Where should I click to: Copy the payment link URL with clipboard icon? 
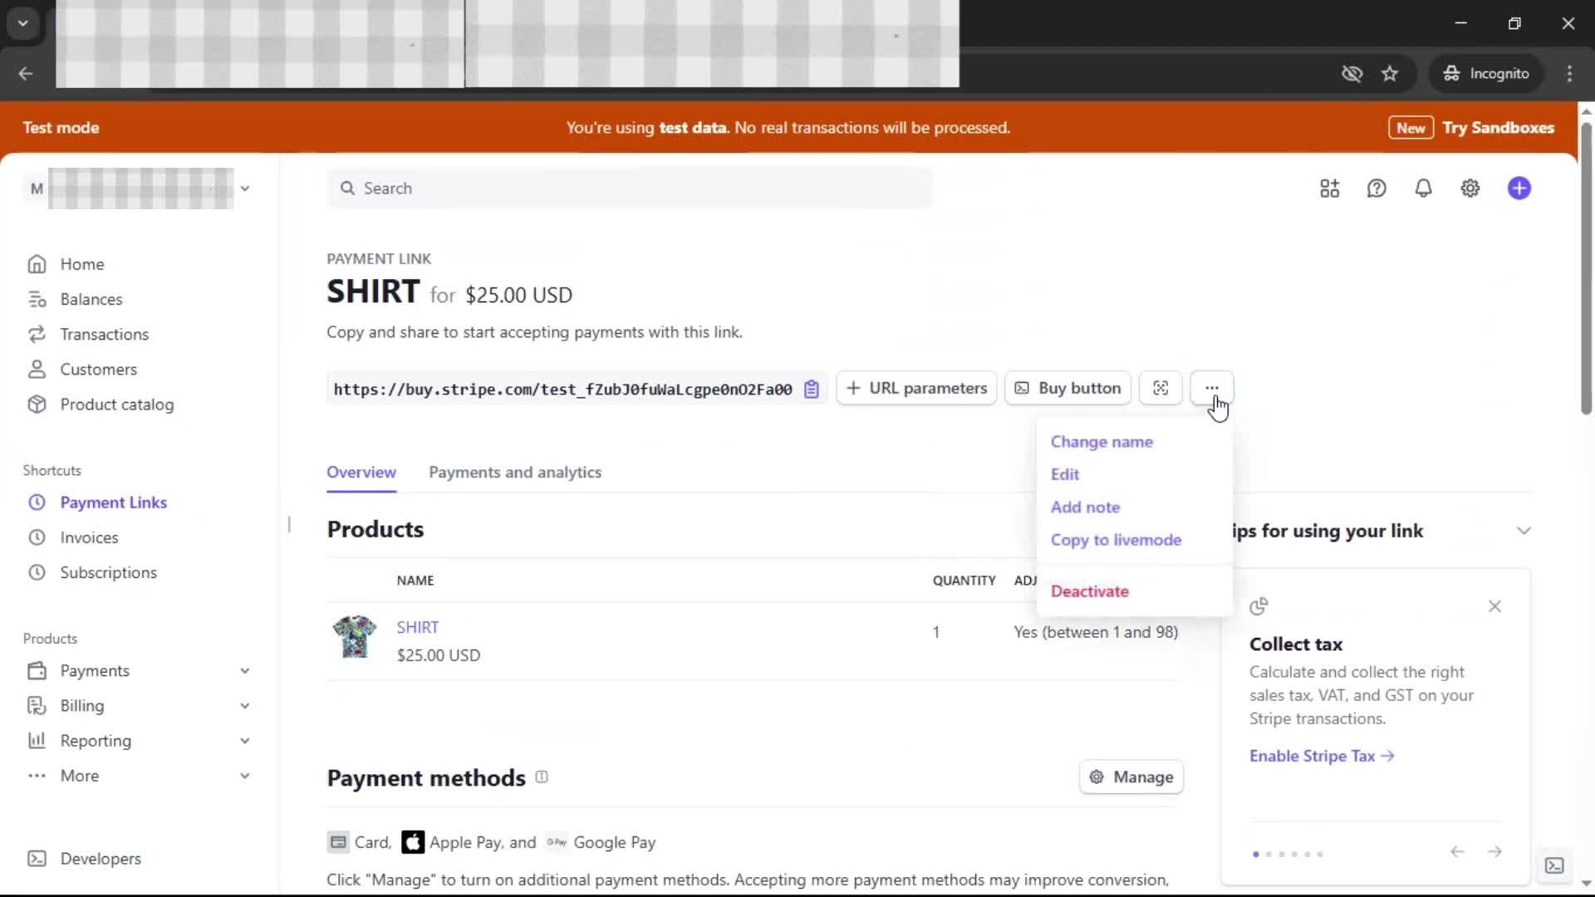[x=812, y=389]
